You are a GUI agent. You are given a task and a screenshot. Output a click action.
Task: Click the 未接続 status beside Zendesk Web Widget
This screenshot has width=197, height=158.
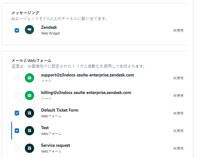tap(178, 30)
